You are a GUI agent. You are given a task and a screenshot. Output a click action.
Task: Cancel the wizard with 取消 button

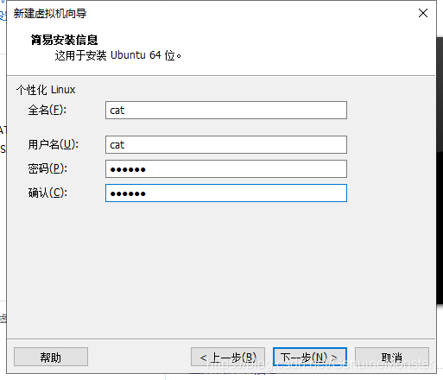[x=392, y=357]
